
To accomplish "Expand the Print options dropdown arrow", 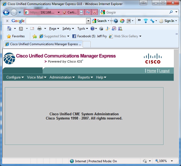I will [45, 29].
